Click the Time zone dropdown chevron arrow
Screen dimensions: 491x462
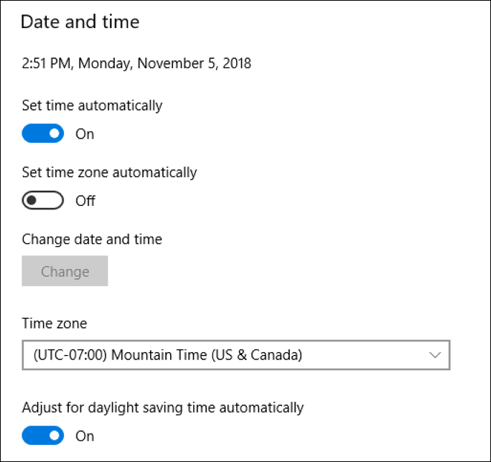434,354
